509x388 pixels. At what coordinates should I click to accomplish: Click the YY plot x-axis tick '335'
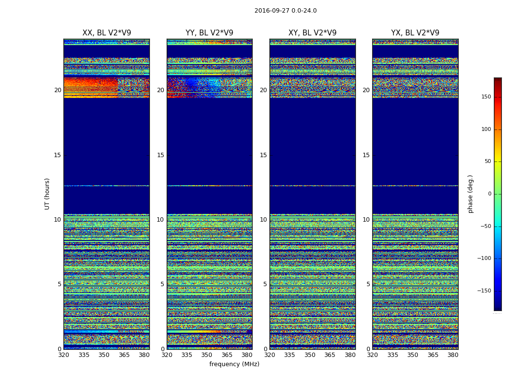point(187,355)
